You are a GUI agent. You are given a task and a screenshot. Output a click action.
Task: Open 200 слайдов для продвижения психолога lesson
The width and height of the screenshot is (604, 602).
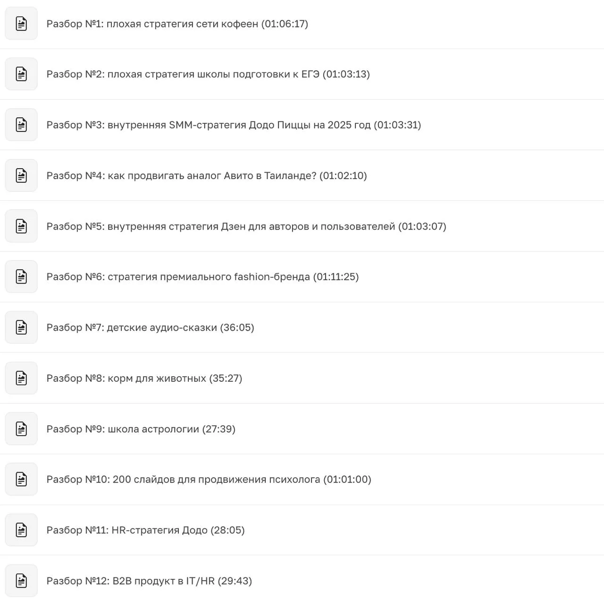pyautogui.click(x=209, y=480)
